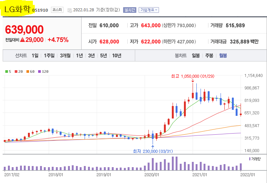Select the 1년 line chart tab
This screenshot has height=183, width=267.
(x=79, y=55)
